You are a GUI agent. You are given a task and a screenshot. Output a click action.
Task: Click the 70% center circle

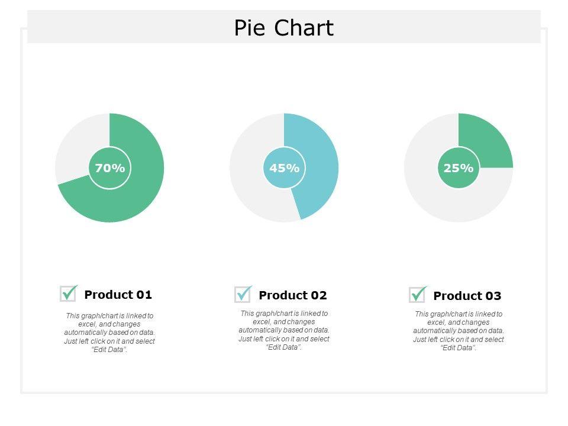pyautogui.click(x=109, y=168)
